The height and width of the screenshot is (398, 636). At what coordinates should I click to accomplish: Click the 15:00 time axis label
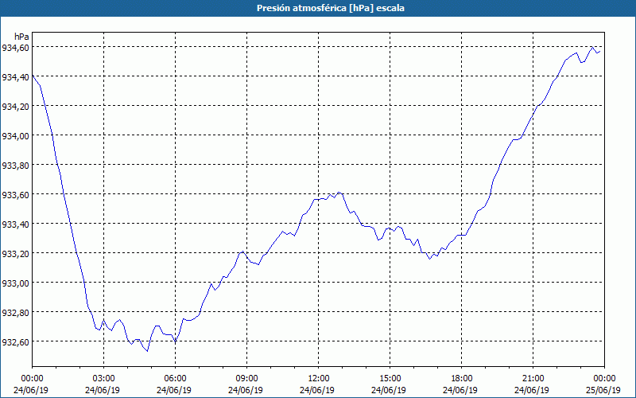click(389, 379)
